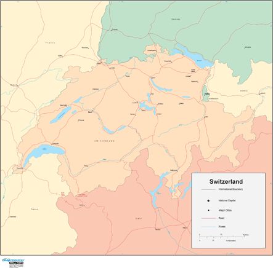Click the Lausanne city label
The height and width of the screenshot is (268, 273).
[55, 144]
